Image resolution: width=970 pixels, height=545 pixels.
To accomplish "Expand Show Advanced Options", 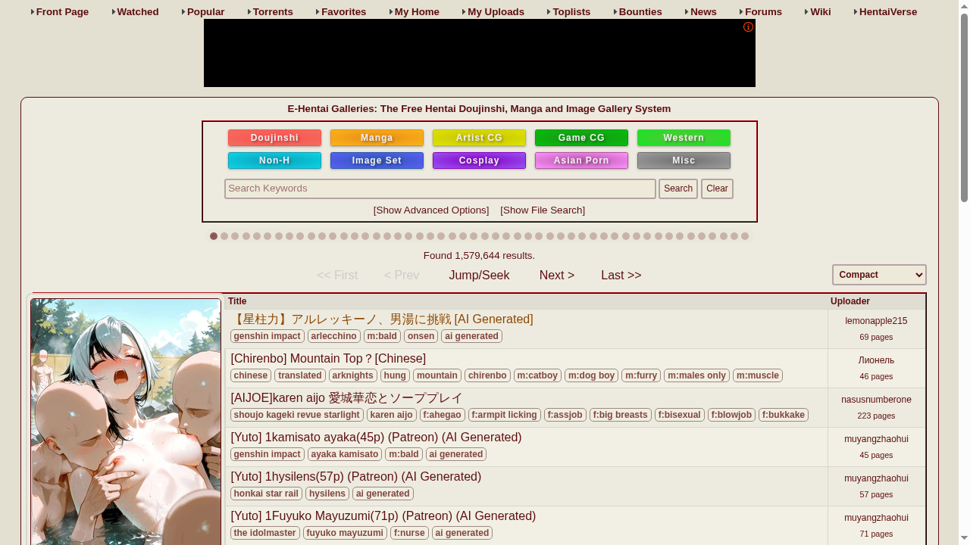I will [x=431, y=210].
